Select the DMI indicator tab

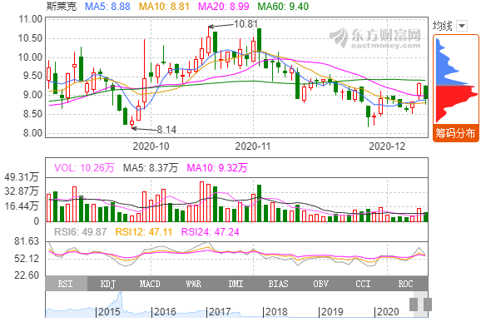click(x=236, y=284)
